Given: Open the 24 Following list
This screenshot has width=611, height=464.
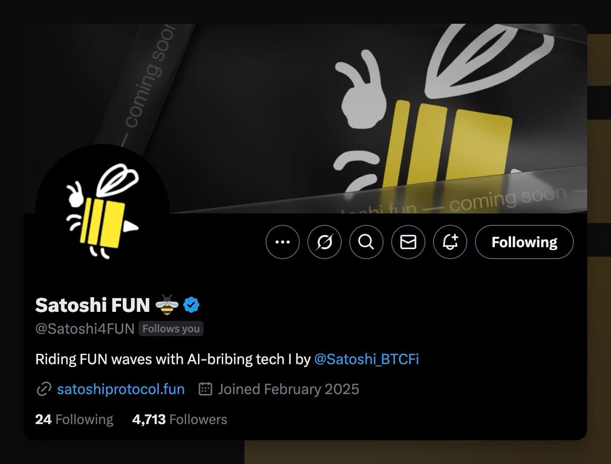Looking at the screenshot, I should (x=74, y=419).
